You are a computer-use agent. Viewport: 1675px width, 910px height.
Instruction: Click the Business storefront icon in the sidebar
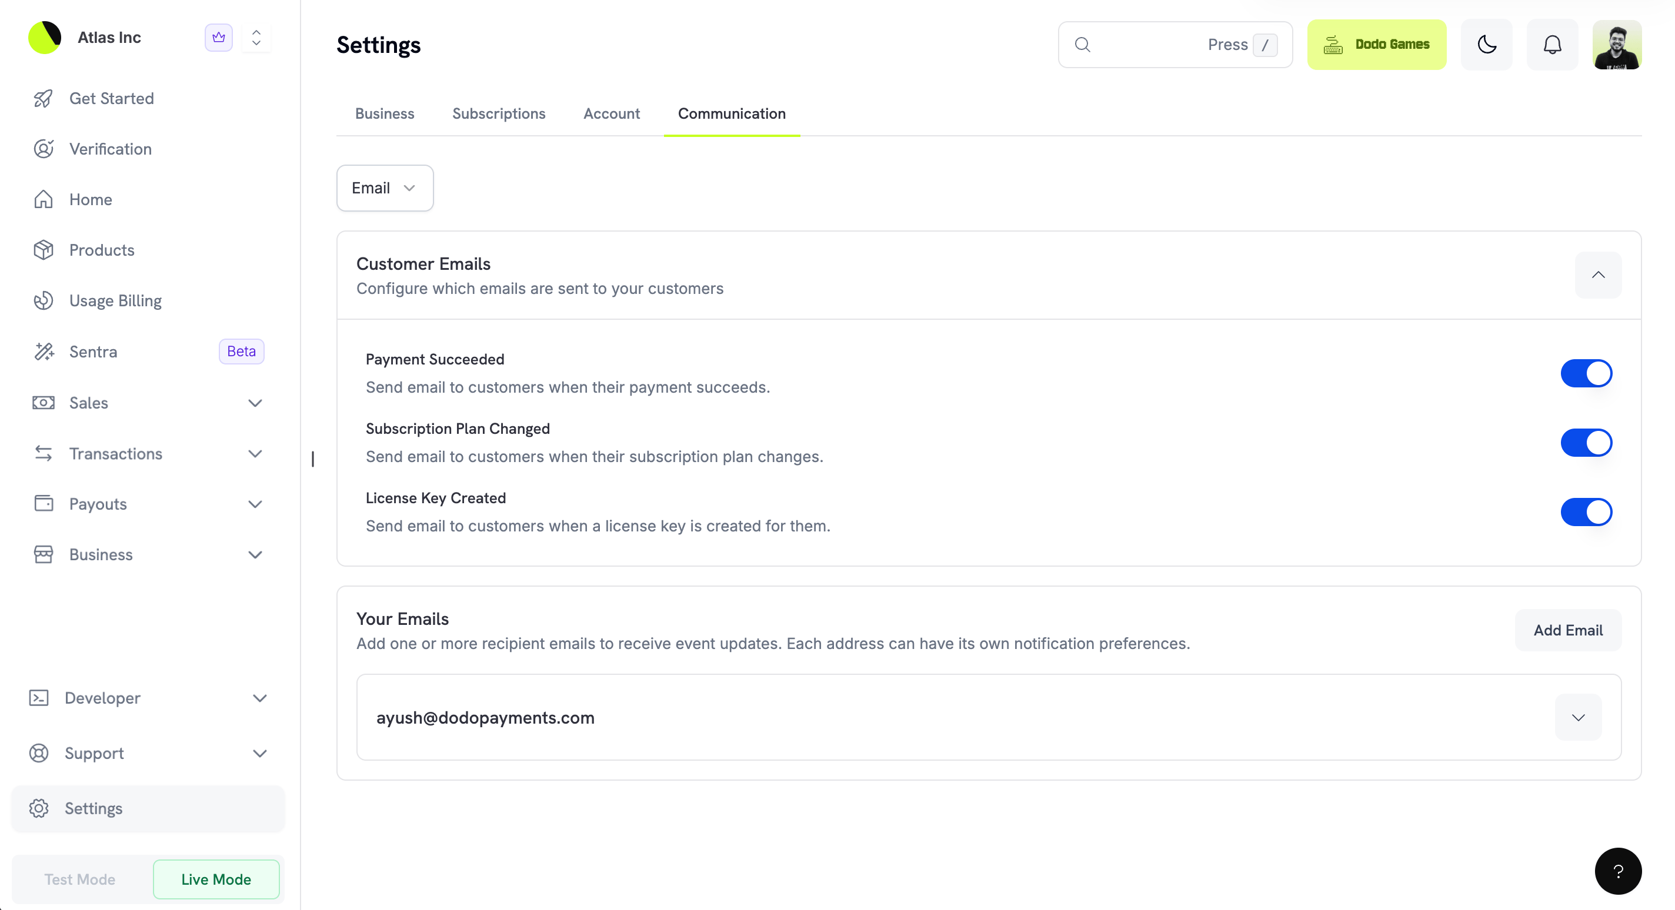[44, 554]
